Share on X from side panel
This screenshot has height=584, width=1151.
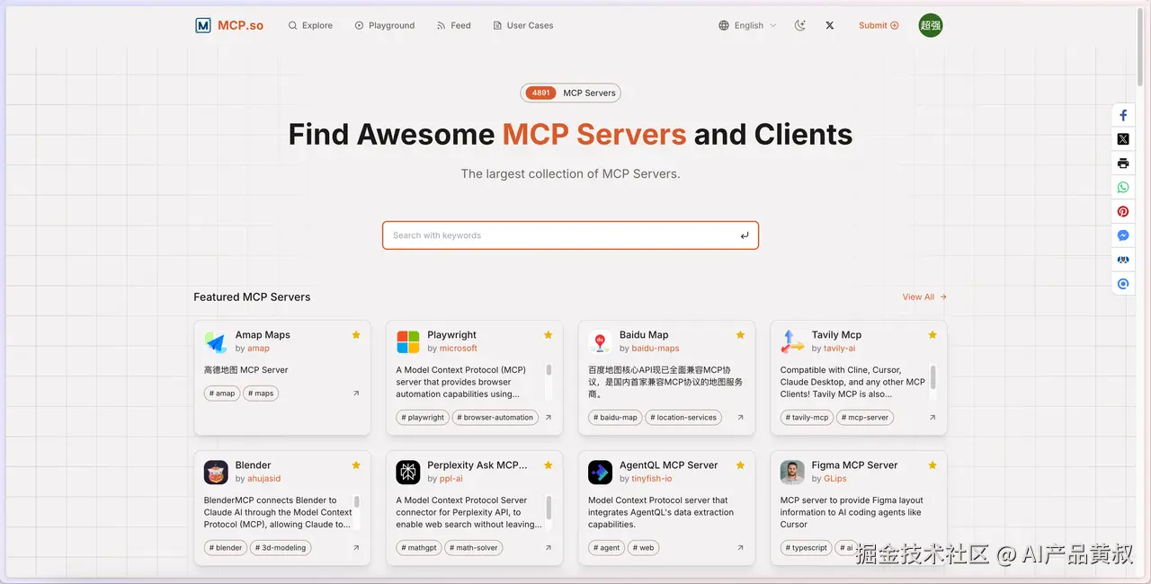click(x=1123, y=139)
